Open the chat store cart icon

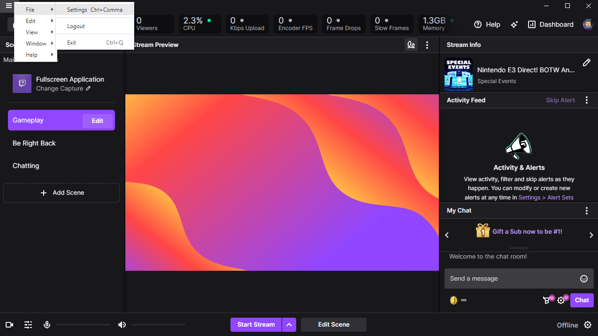[546, 300]
